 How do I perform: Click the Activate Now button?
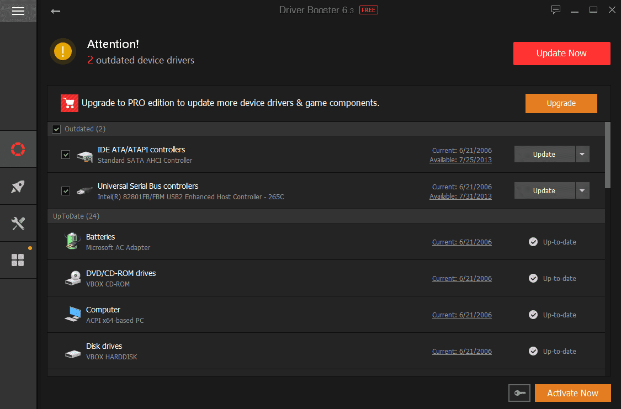(572, 393)
